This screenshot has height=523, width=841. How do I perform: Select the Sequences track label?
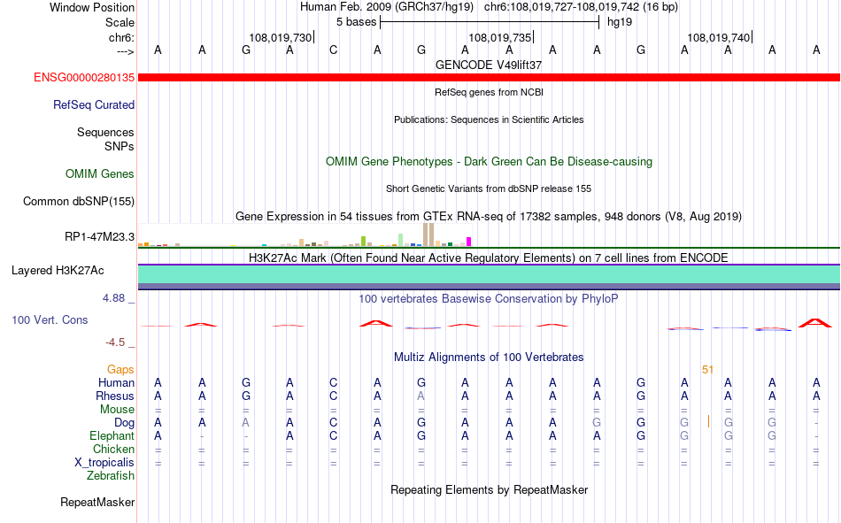(x=105, y=132)
